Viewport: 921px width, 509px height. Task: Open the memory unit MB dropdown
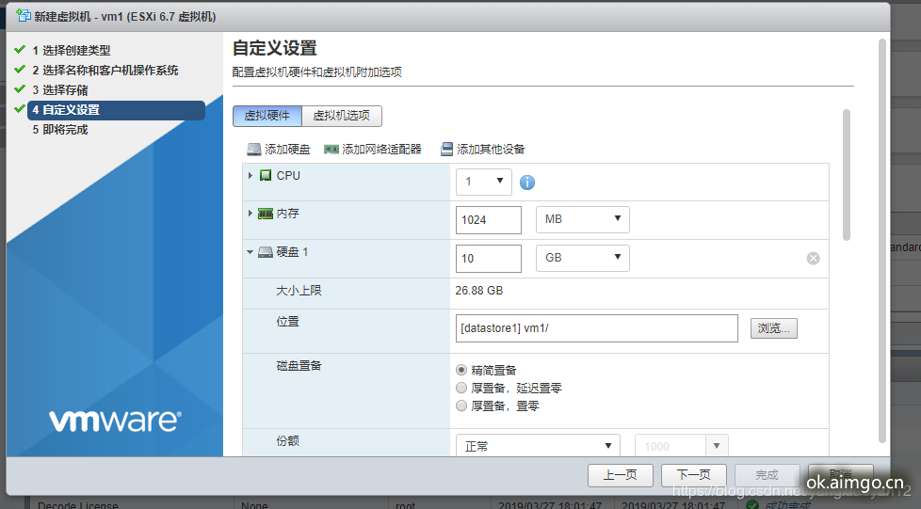pos(582,219)
